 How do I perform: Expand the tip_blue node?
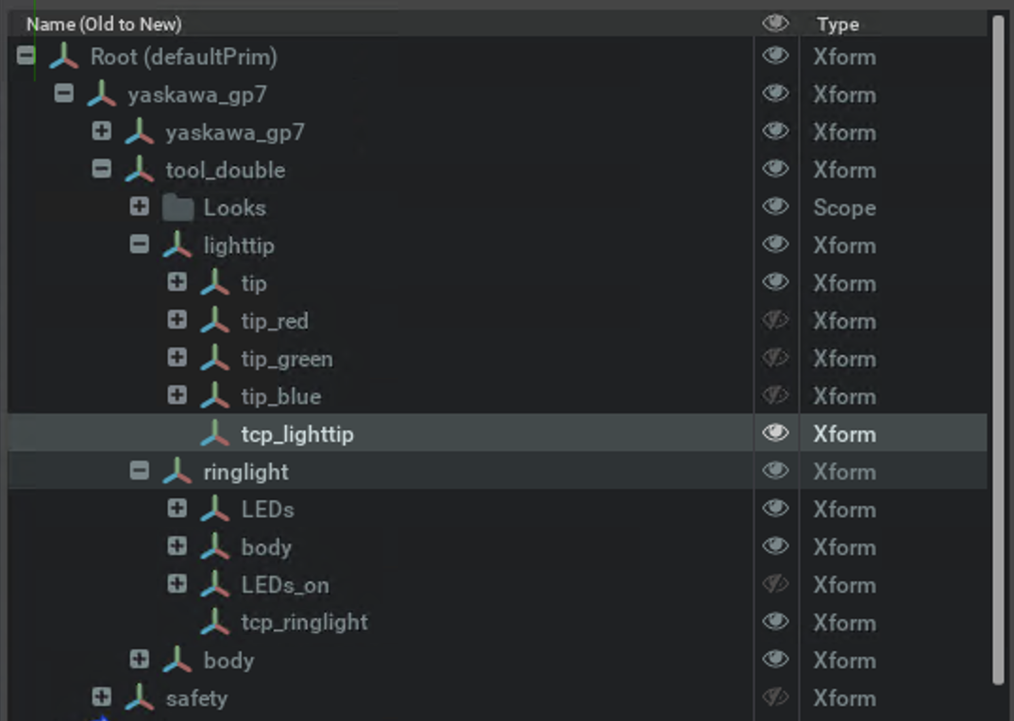177,395
